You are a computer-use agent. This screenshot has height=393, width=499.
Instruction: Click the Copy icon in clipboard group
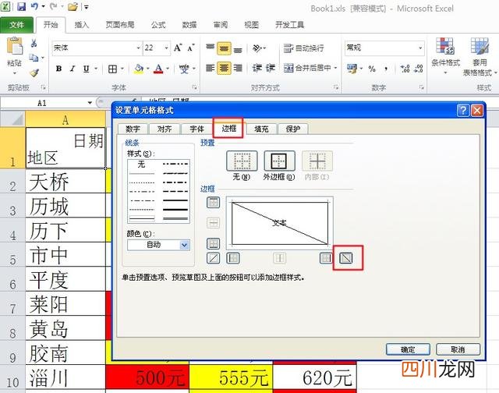pos(34,58)
